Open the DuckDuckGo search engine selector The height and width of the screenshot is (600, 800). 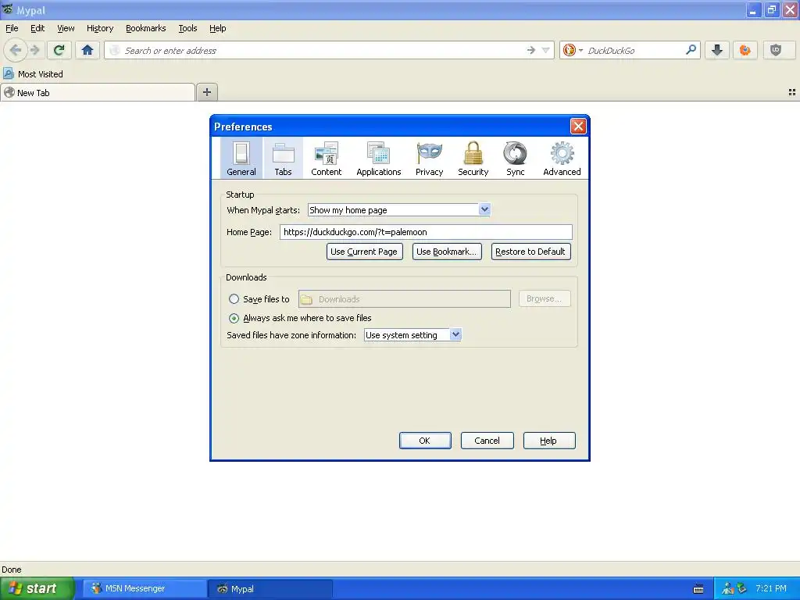(x=573, y=50)
